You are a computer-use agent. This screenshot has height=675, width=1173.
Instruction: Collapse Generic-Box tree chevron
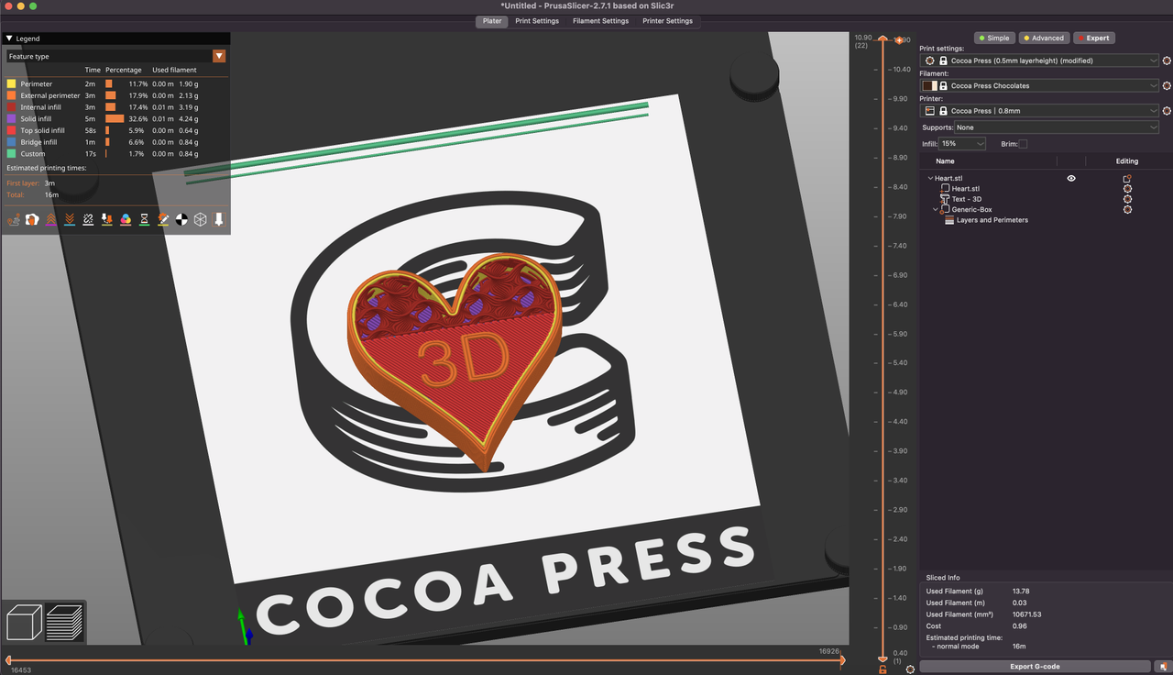[936, 210]
